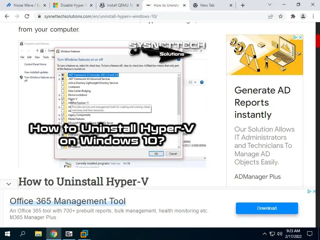Show hidden system tray icons
This screenshot has height=240, width=320.
click(264, 234)
